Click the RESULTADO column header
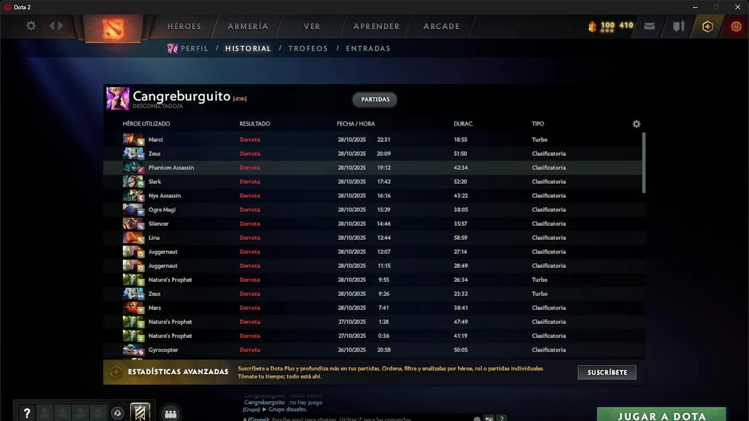The width and height of the screenshot is (749, 421). point(255,124)
